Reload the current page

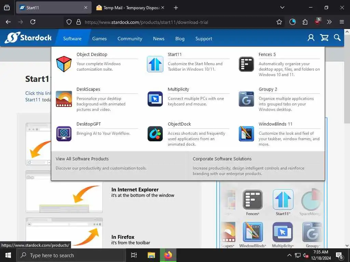[33, 22]
